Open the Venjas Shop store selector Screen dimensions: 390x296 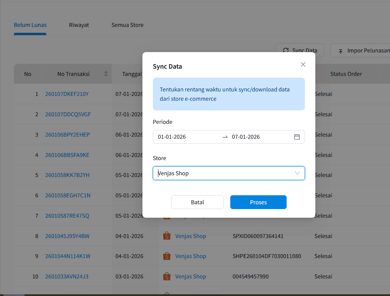221,173
